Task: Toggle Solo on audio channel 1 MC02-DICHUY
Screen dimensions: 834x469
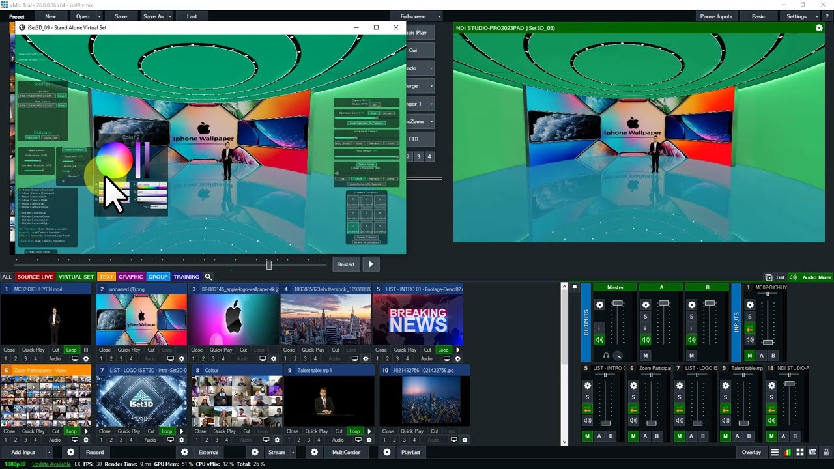Action: [750, 317]
